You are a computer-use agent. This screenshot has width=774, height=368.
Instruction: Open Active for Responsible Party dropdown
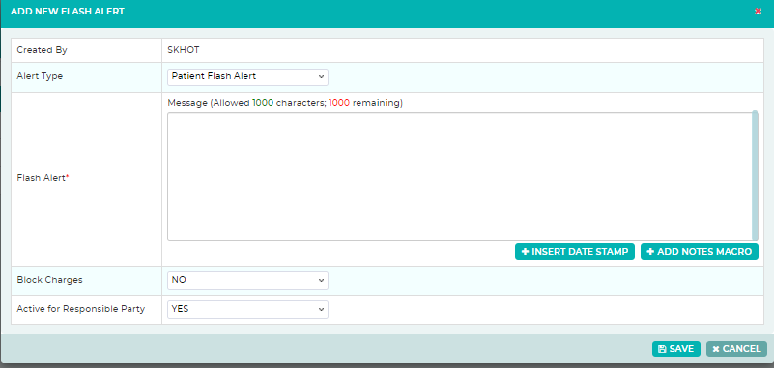click(247, 309)
